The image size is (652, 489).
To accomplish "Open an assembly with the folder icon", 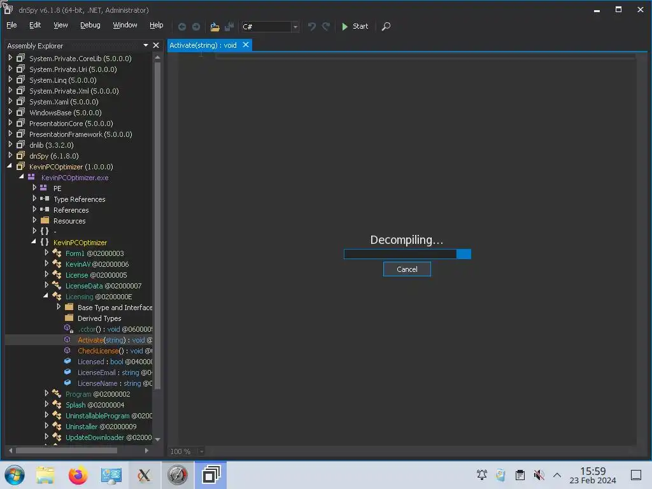I will click(215, 27).
